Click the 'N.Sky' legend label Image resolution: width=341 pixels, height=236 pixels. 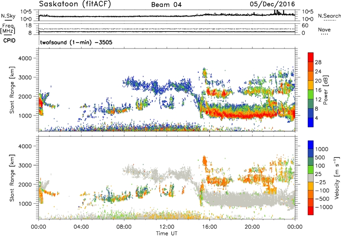coord(8,16)
